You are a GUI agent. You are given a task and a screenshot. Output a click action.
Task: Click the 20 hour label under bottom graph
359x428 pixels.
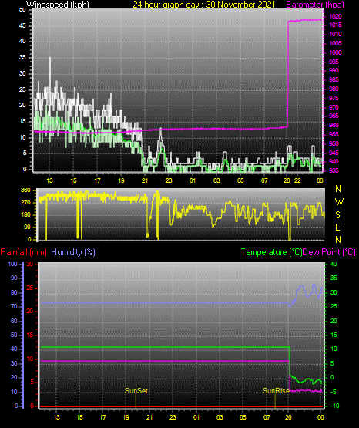[288, 417]
